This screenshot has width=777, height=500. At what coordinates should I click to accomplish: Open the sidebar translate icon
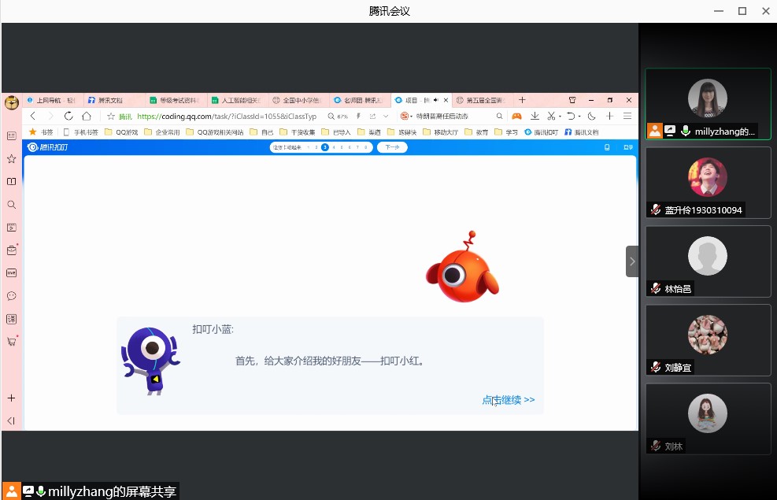[x=11, y=319]
